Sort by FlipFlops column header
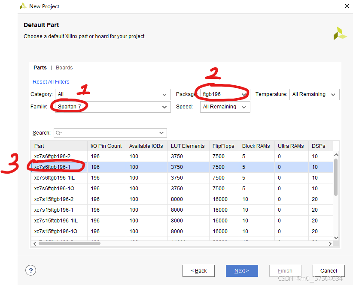 (x=224, y=146)
